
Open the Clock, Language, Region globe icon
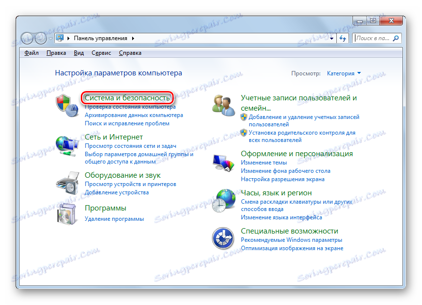[x=223, y=201]
